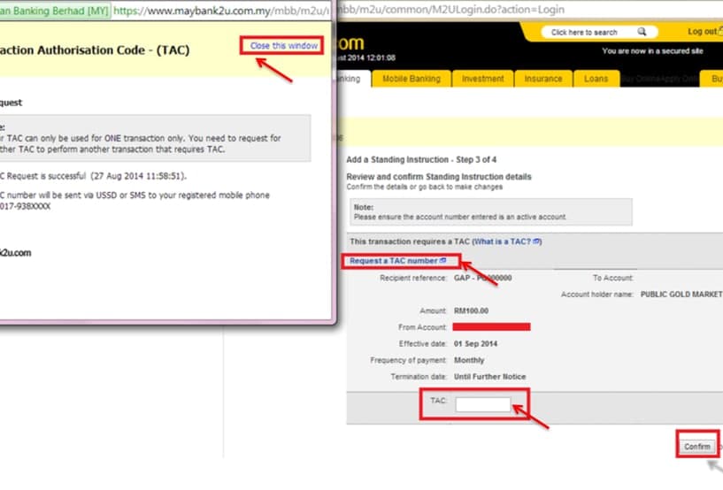Image resolution: width=723 pixels, height=490 pixels.
Task: Click the 'Until Further Notice' termination value
Action: (x=489, y=377)
